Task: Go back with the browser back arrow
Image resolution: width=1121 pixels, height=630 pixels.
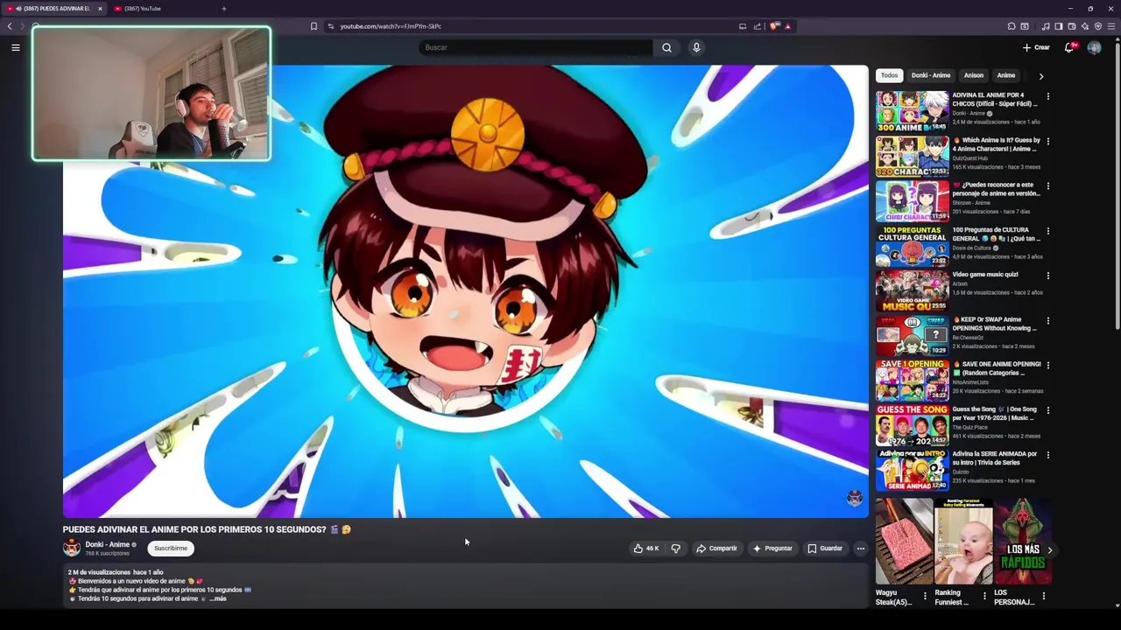Action: coord(10,26)
